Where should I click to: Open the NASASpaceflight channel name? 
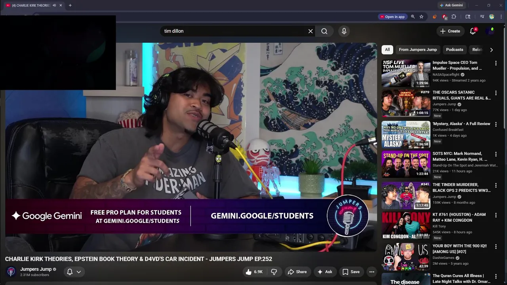pyautogui.click(x=446, y=74)
